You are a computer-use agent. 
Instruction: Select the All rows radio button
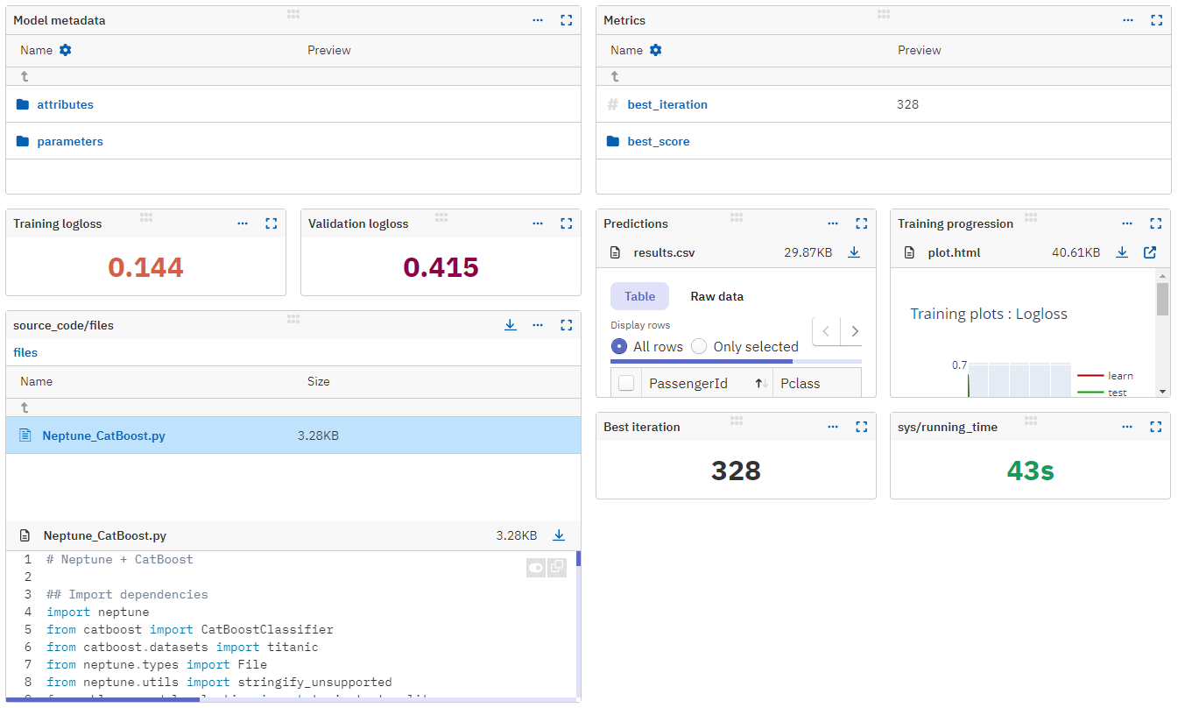pos(620,346)
